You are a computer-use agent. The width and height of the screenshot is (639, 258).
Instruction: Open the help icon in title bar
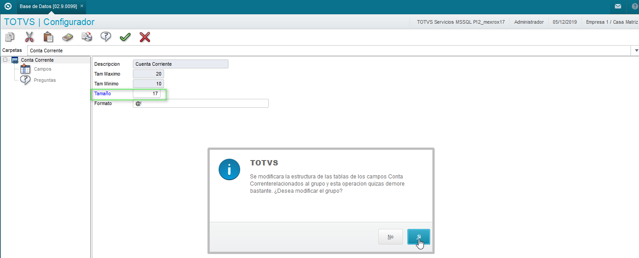point(635,6)
